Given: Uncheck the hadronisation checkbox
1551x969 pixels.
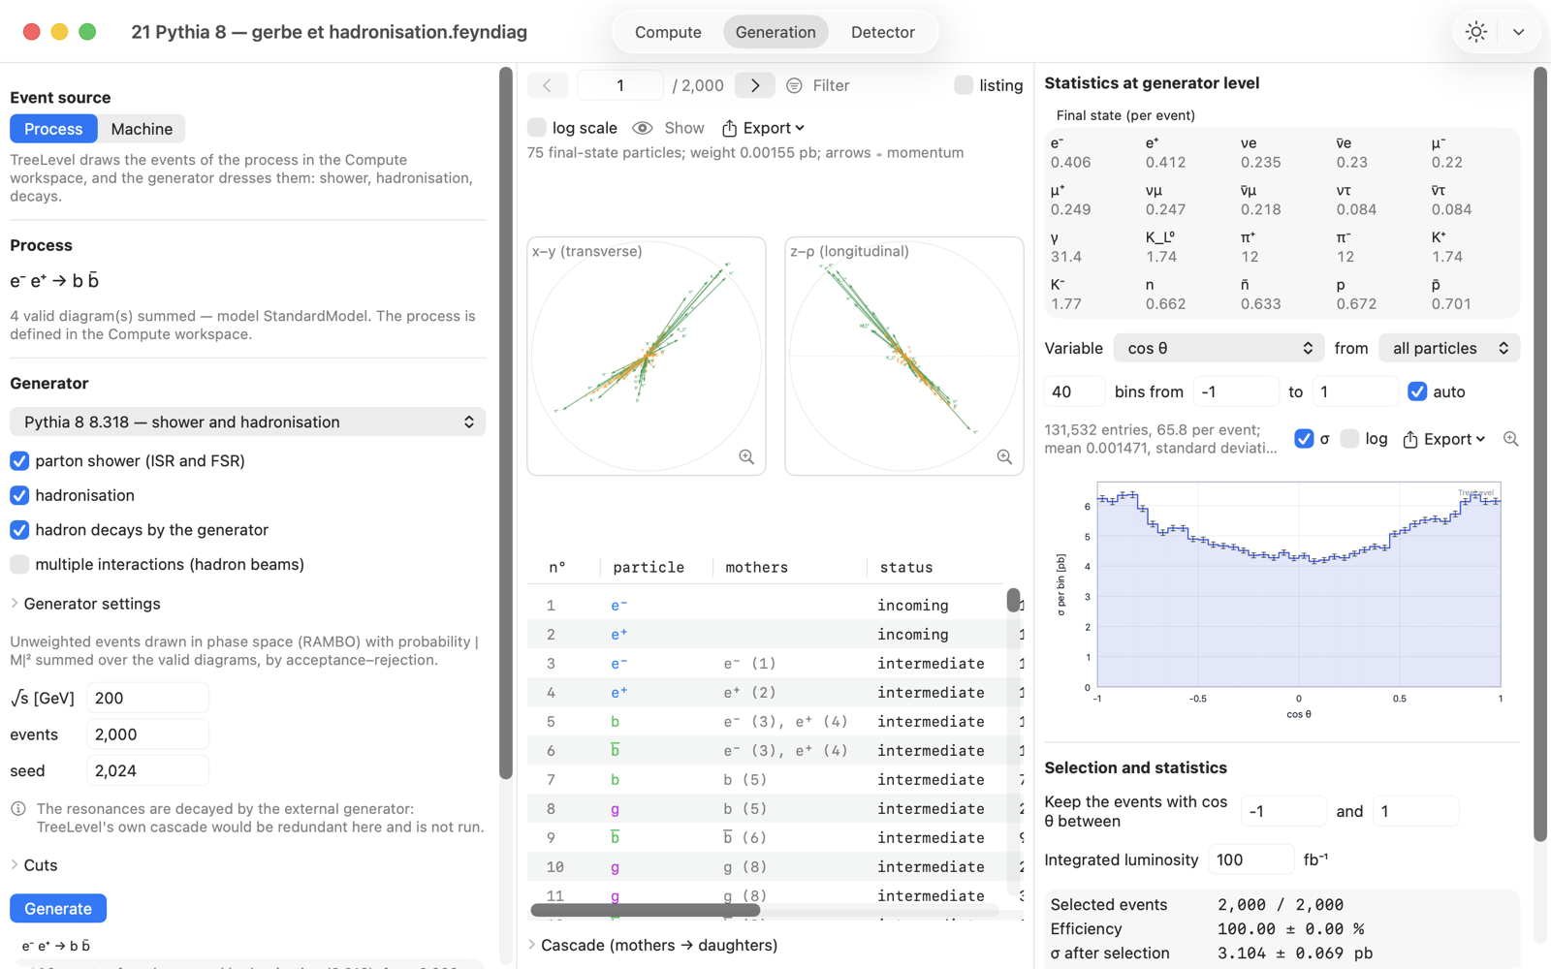Looking at the screenshot, I should 19,495.
